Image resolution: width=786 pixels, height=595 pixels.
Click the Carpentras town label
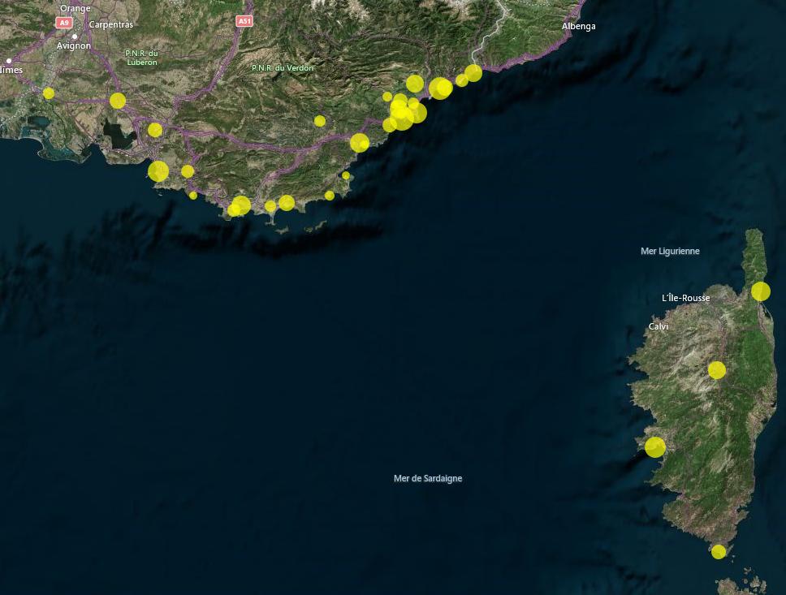point(112,24)
